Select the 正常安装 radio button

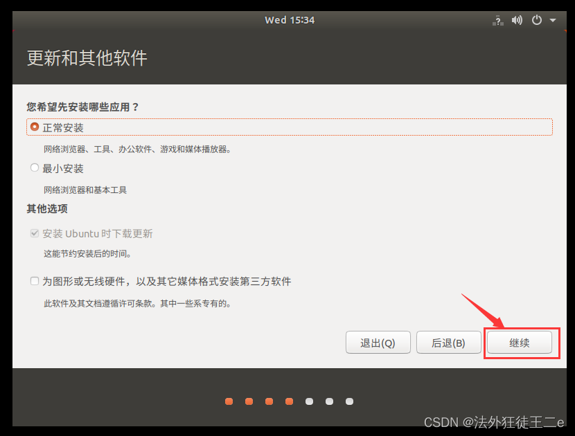[x=34, y=126]
